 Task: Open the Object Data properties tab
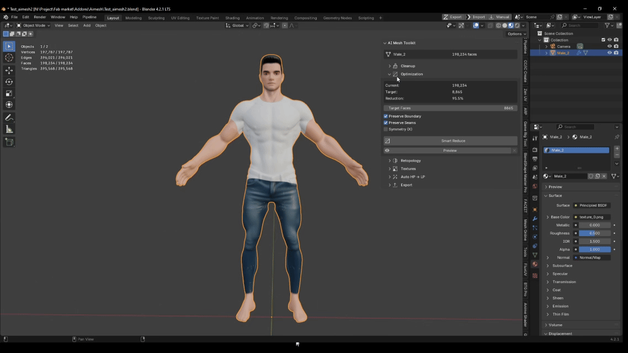pos(535,255)
